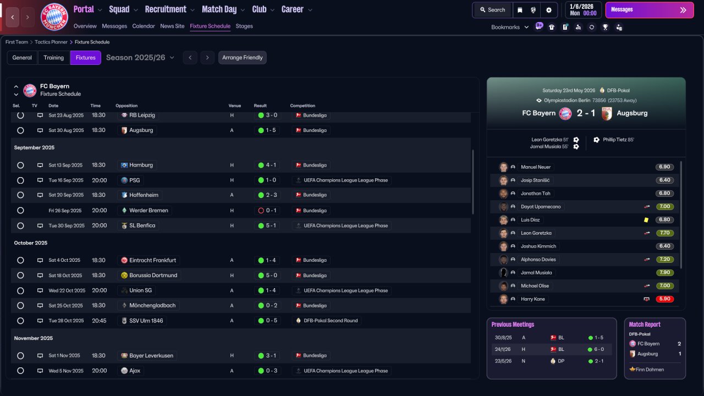Go to next season with right arrow
704x396 pixels.
207,58
